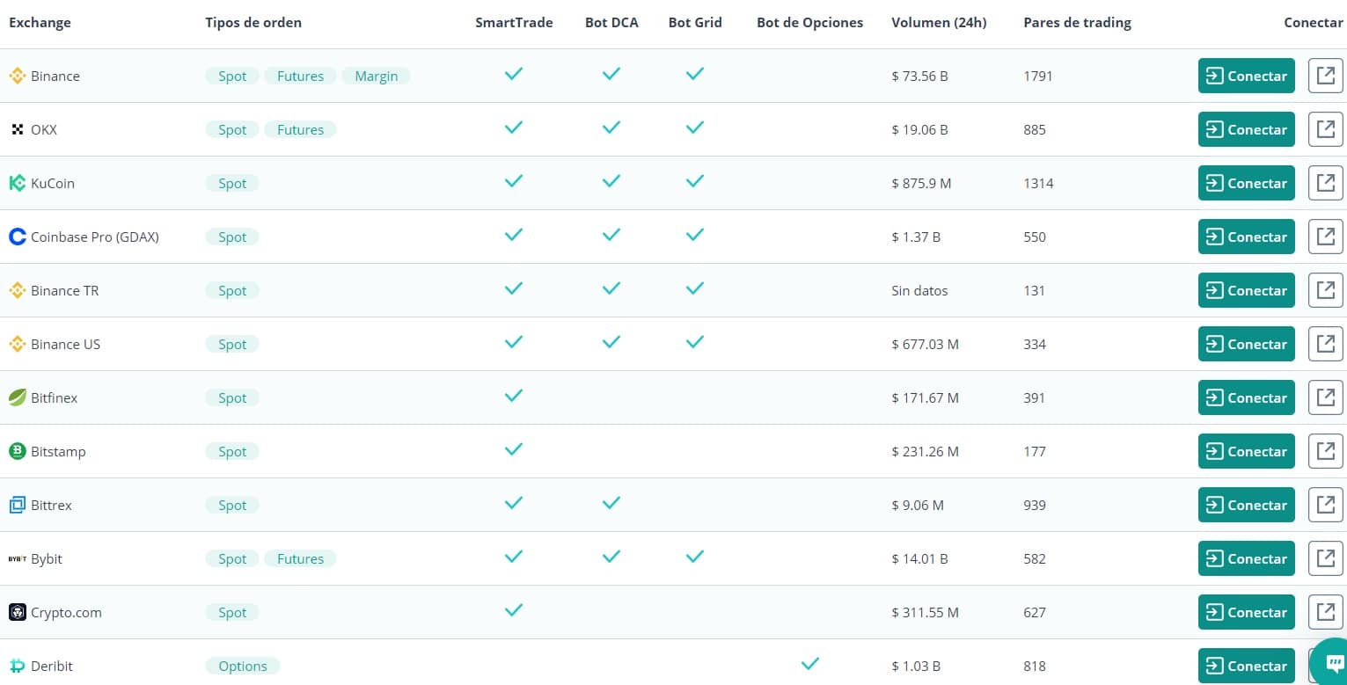Click the 1314 trading pairs value
1347x685 pixels.
(1038, 183)
